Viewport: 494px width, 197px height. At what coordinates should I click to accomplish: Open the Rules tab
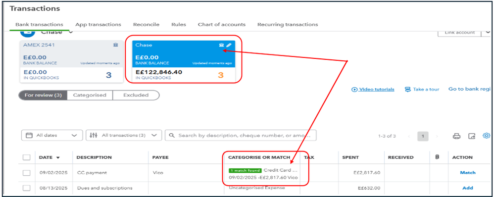pos(179,24)
